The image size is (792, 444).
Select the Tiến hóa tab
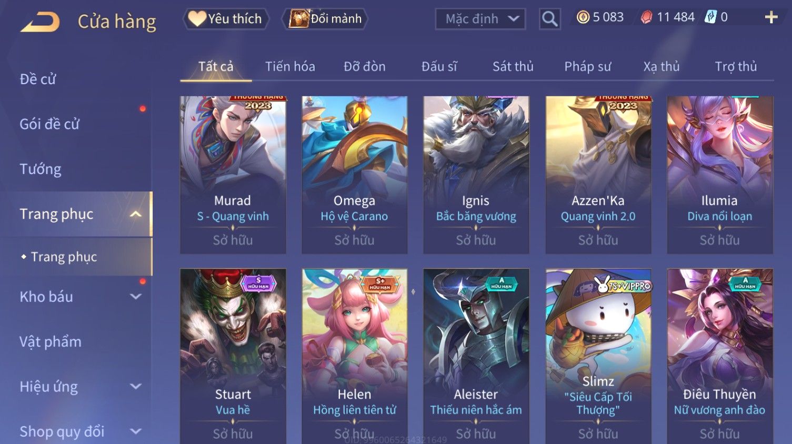click(x=290, y=67)
